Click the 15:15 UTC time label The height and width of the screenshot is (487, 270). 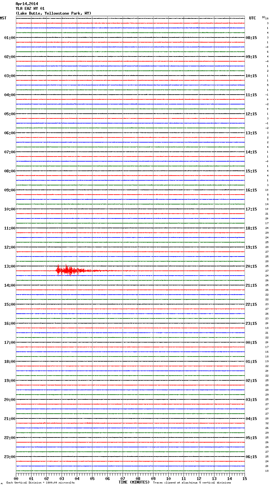point(251,171)
